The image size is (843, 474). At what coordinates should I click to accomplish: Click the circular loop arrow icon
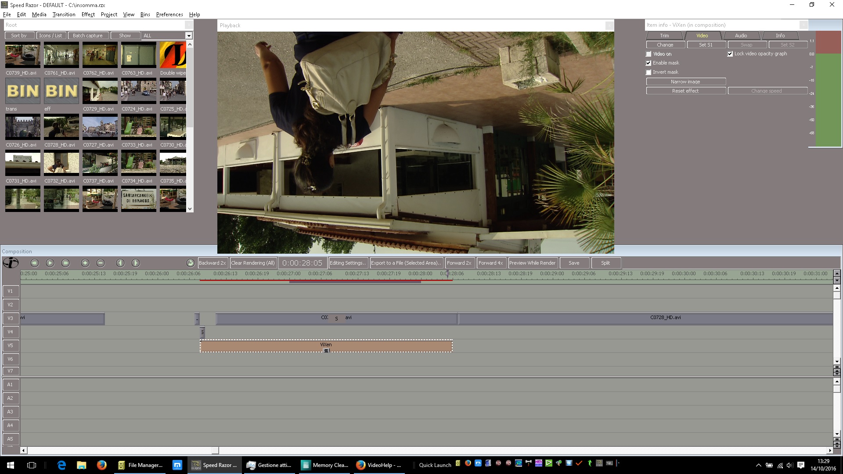[x=190, y=263]
